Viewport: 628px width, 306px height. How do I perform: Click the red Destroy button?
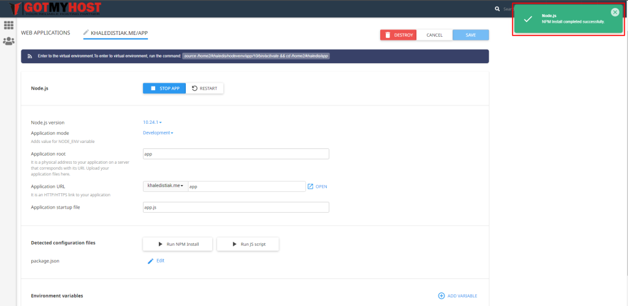click(x=398, y=35)
